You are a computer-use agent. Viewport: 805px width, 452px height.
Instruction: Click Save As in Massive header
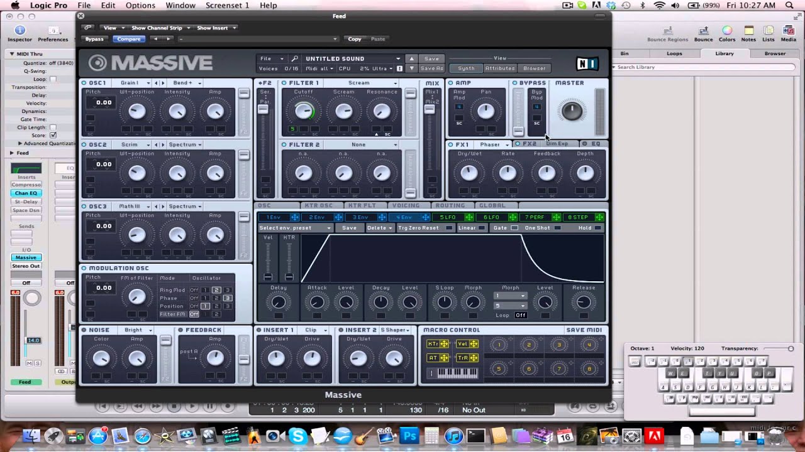431,68
